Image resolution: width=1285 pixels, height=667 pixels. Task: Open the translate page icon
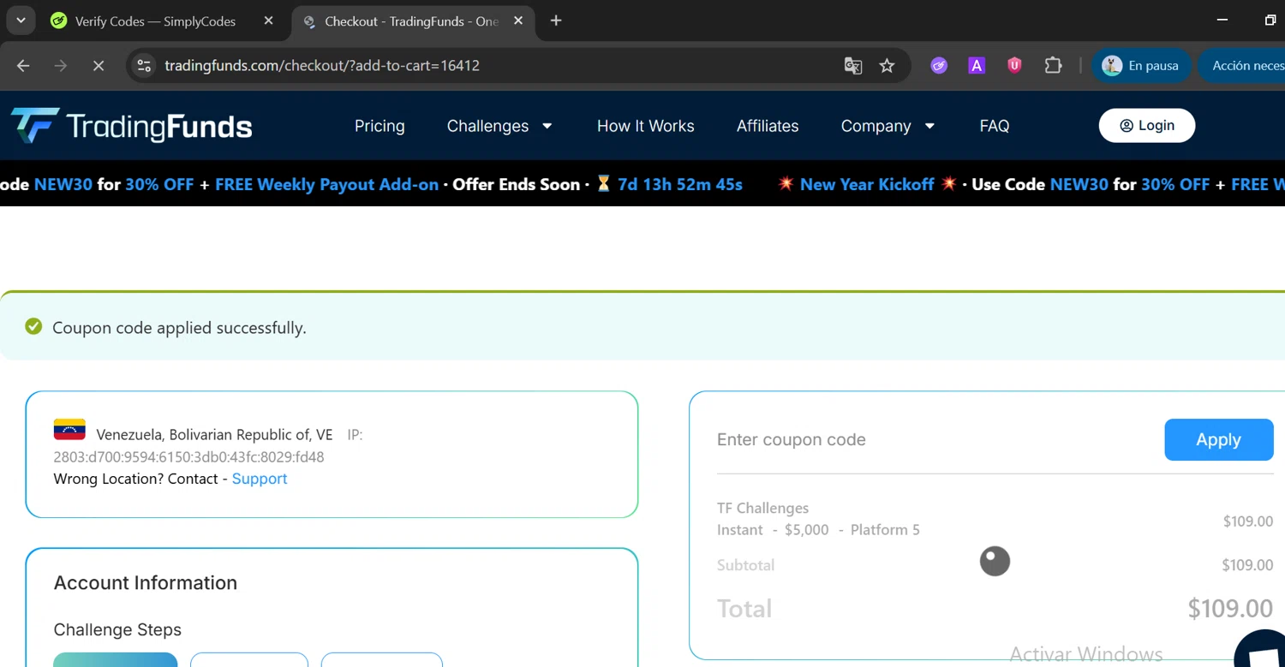(x=852, y=65)
